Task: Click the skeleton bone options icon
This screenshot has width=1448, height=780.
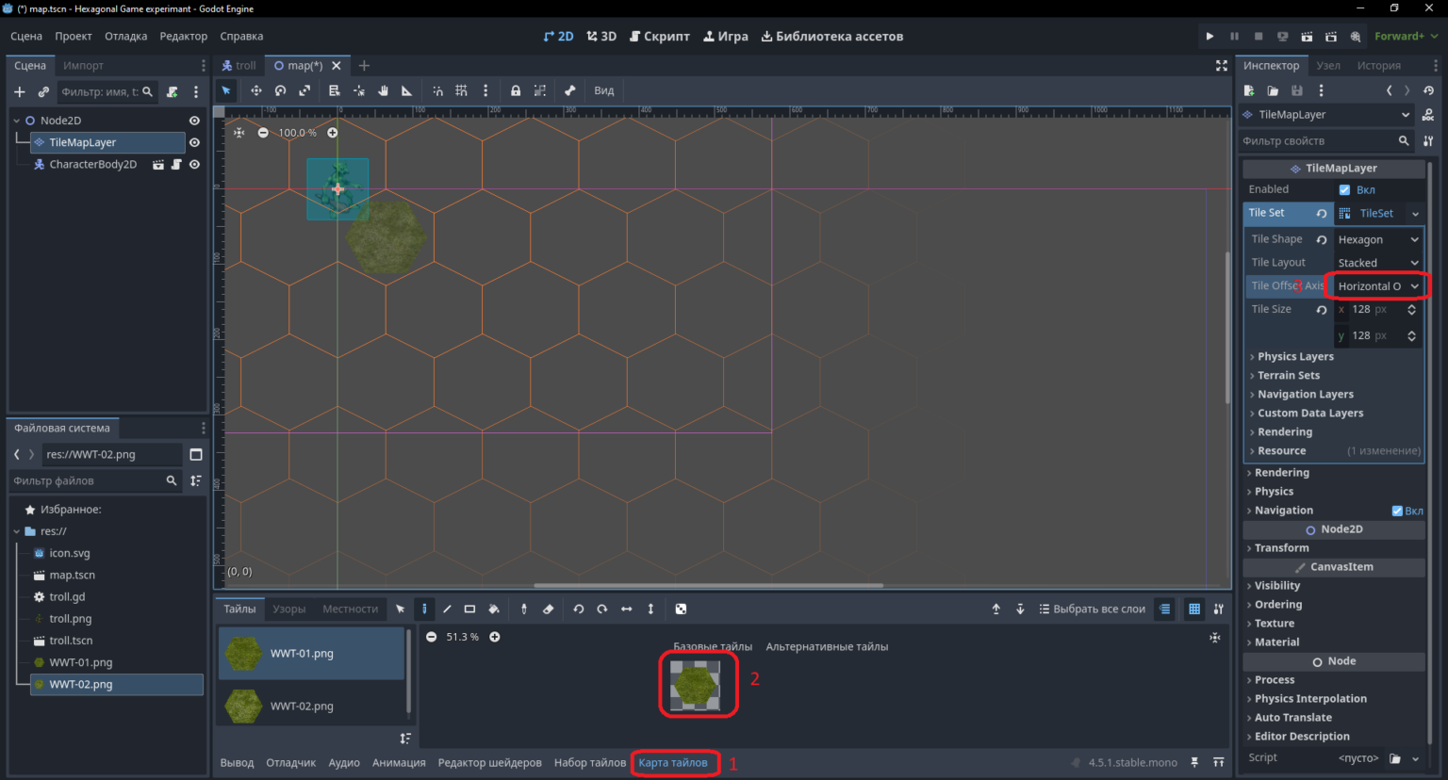Action: pos(569,90)
